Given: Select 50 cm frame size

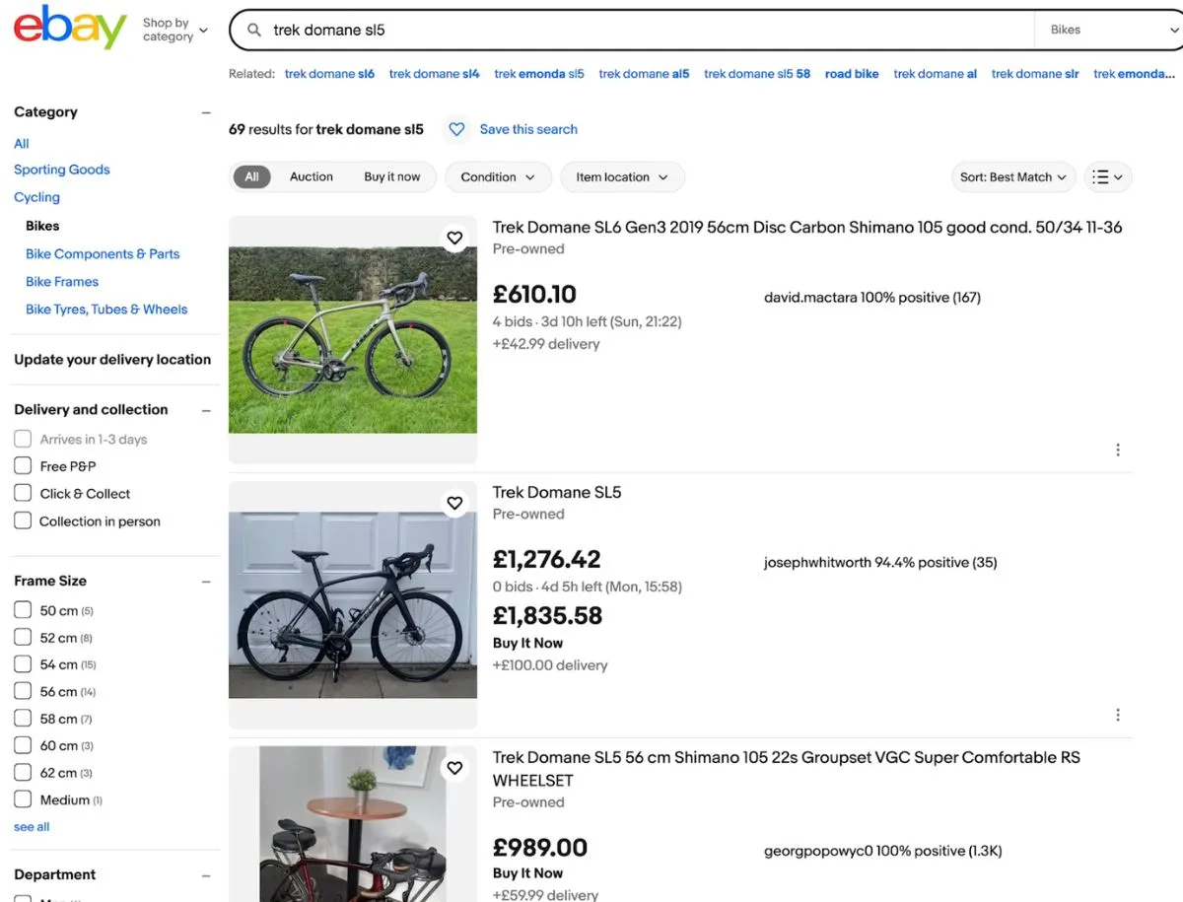Looking at the screenshot, I should (23, 610).
